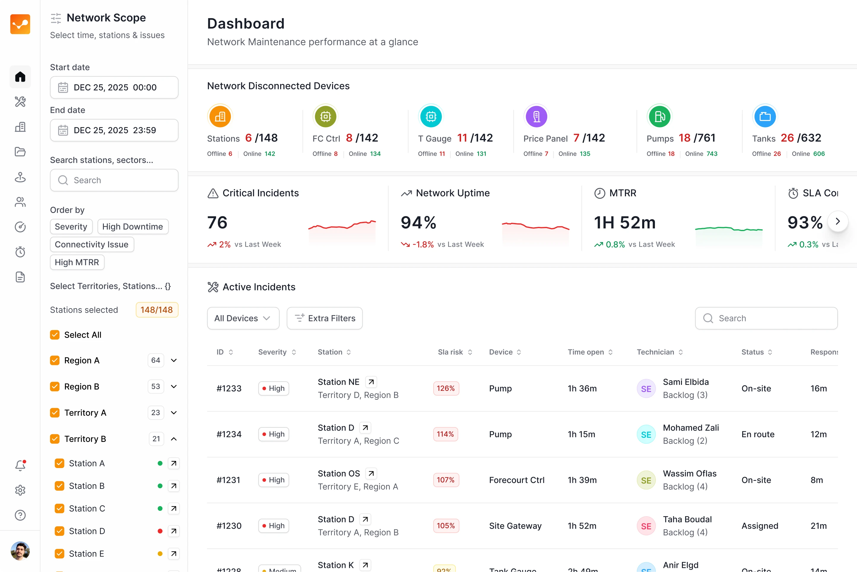Open Station NE external link arrow
The width and height of the screenshot is (857, 572).
click(371, 382)
